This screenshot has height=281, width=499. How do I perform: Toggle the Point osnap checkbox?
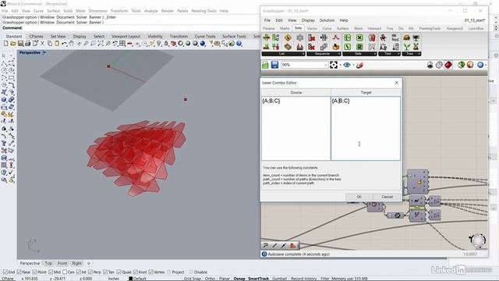pos(34,272)
